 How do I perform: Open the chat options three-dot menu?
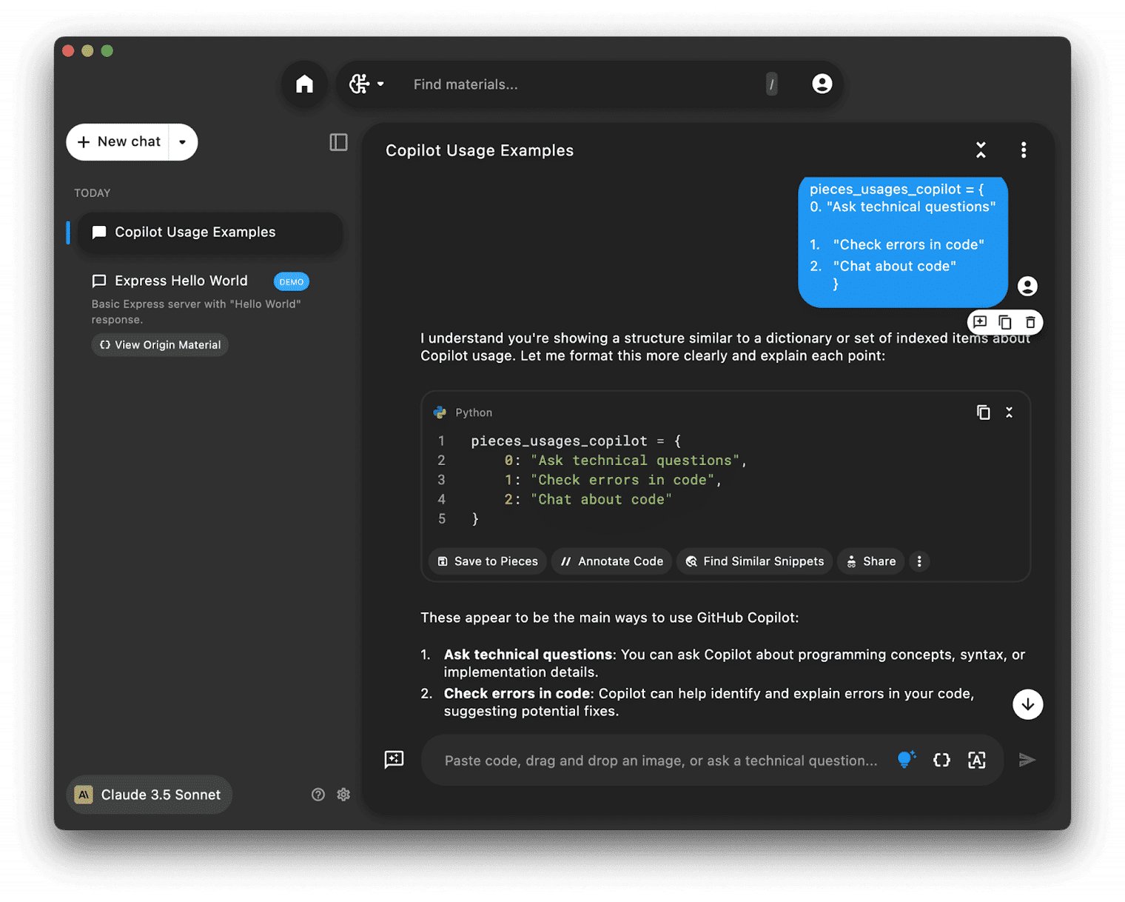(1024, 150)
